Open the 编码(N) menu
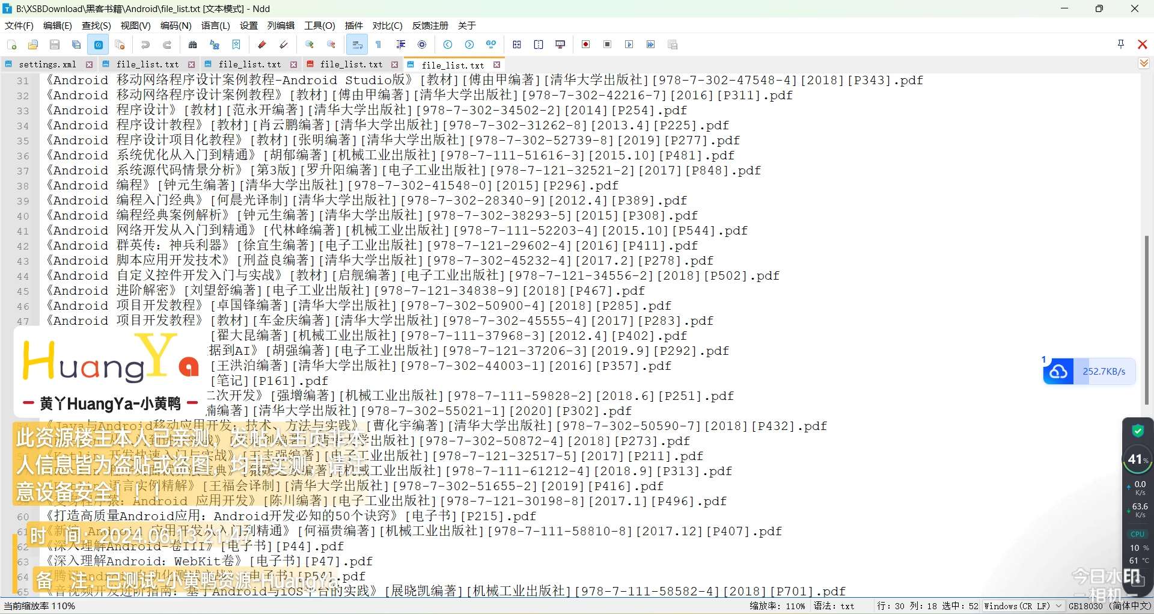The image size is (1154, 614). [176, 25]
